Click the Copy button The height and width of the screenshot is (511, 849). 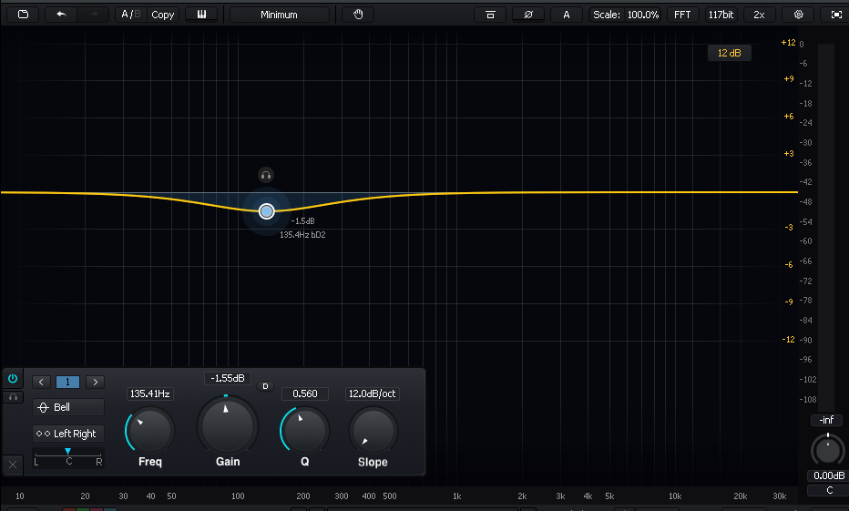(x=163, y=15)
